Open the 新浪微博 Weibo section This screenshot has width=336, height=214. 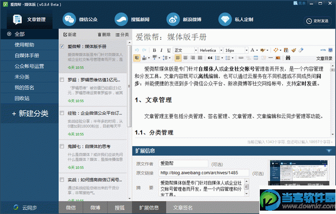point(184,20)
